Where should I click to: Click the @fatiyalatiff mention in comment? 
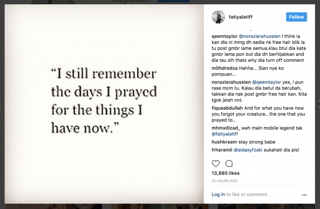pyautogui.click(x=225, y=134)
